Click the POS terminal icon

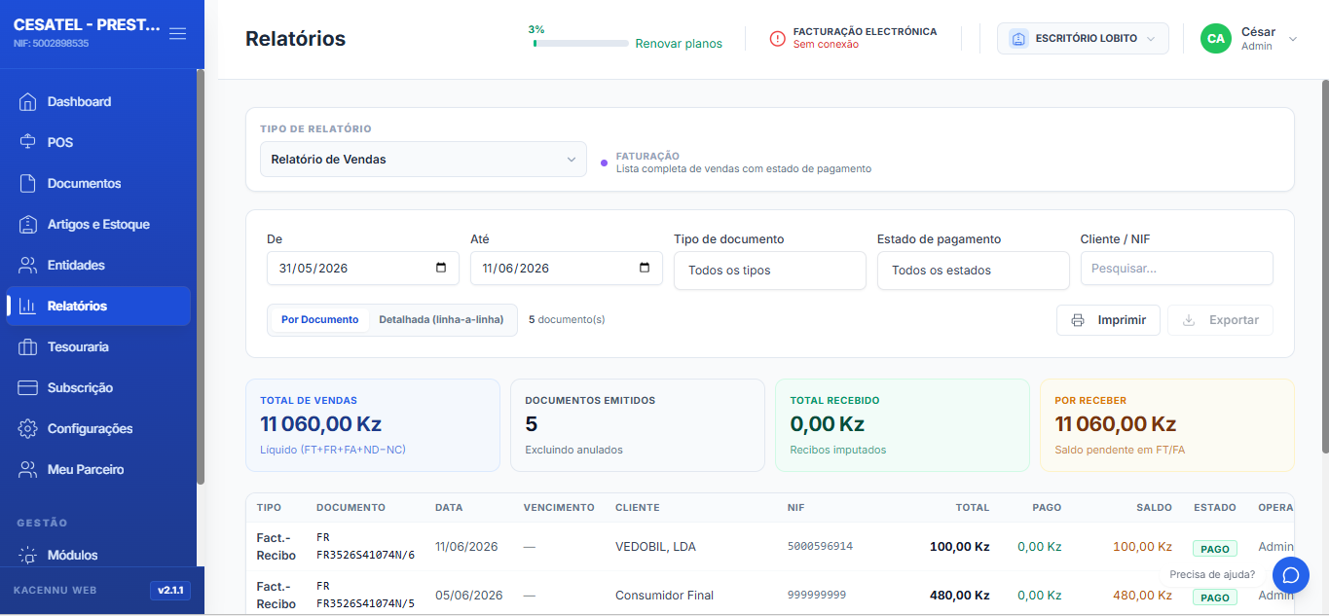(27, 142)
